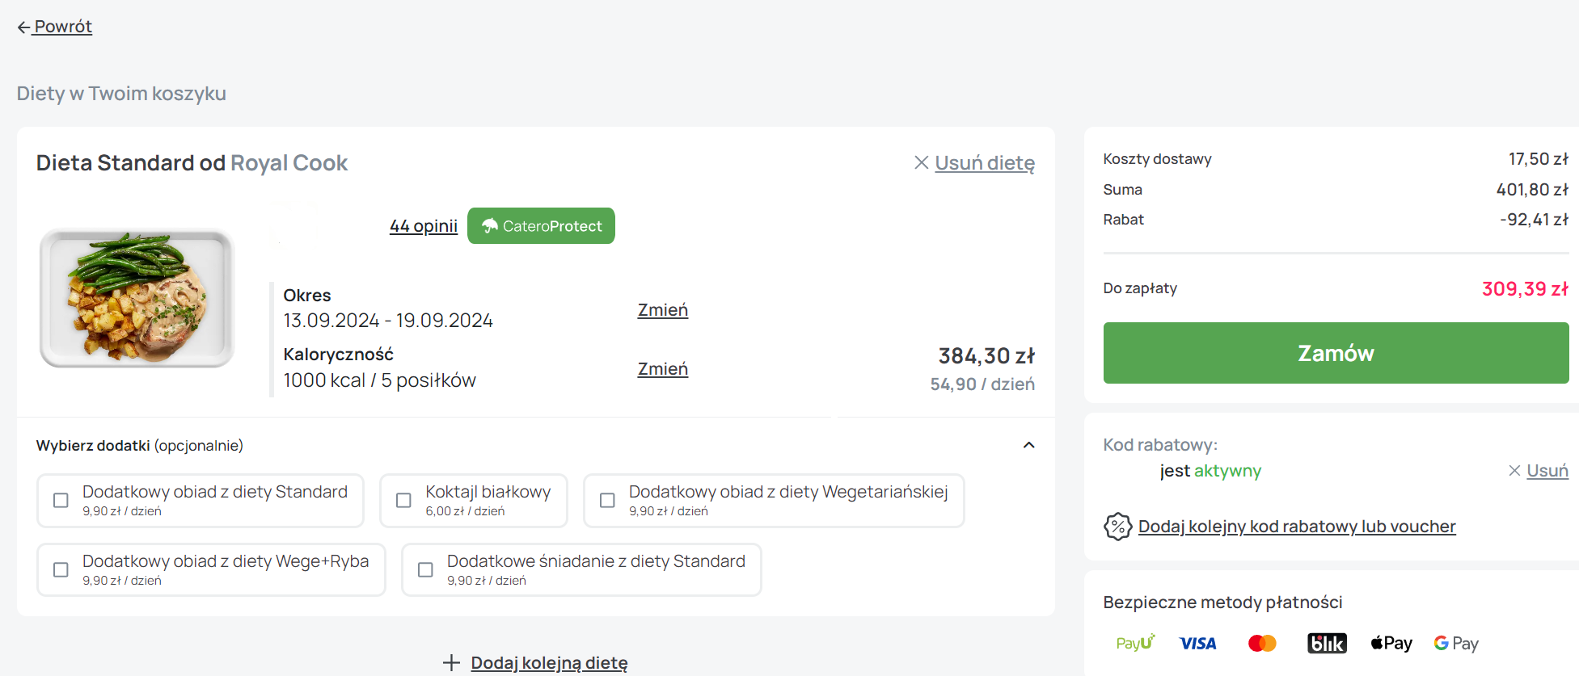Click the back arrow next to Powrót
Viewport: 1579px width, 676px height.
click(23, 27)
